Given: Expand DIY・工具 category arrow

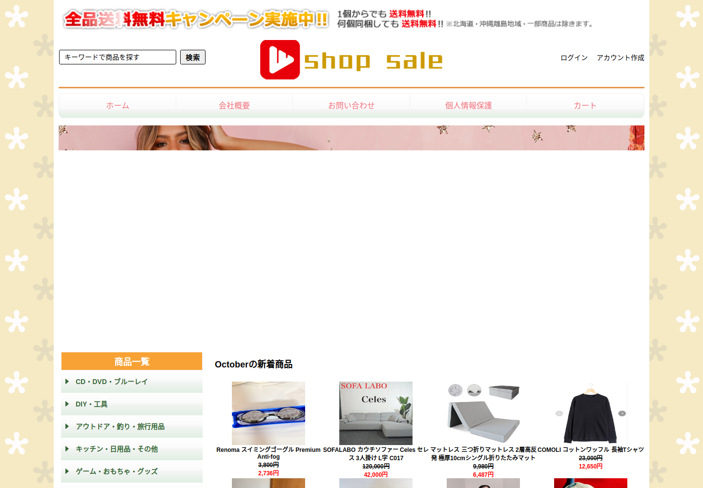Looking at the screenshot, I should [67, 404].
